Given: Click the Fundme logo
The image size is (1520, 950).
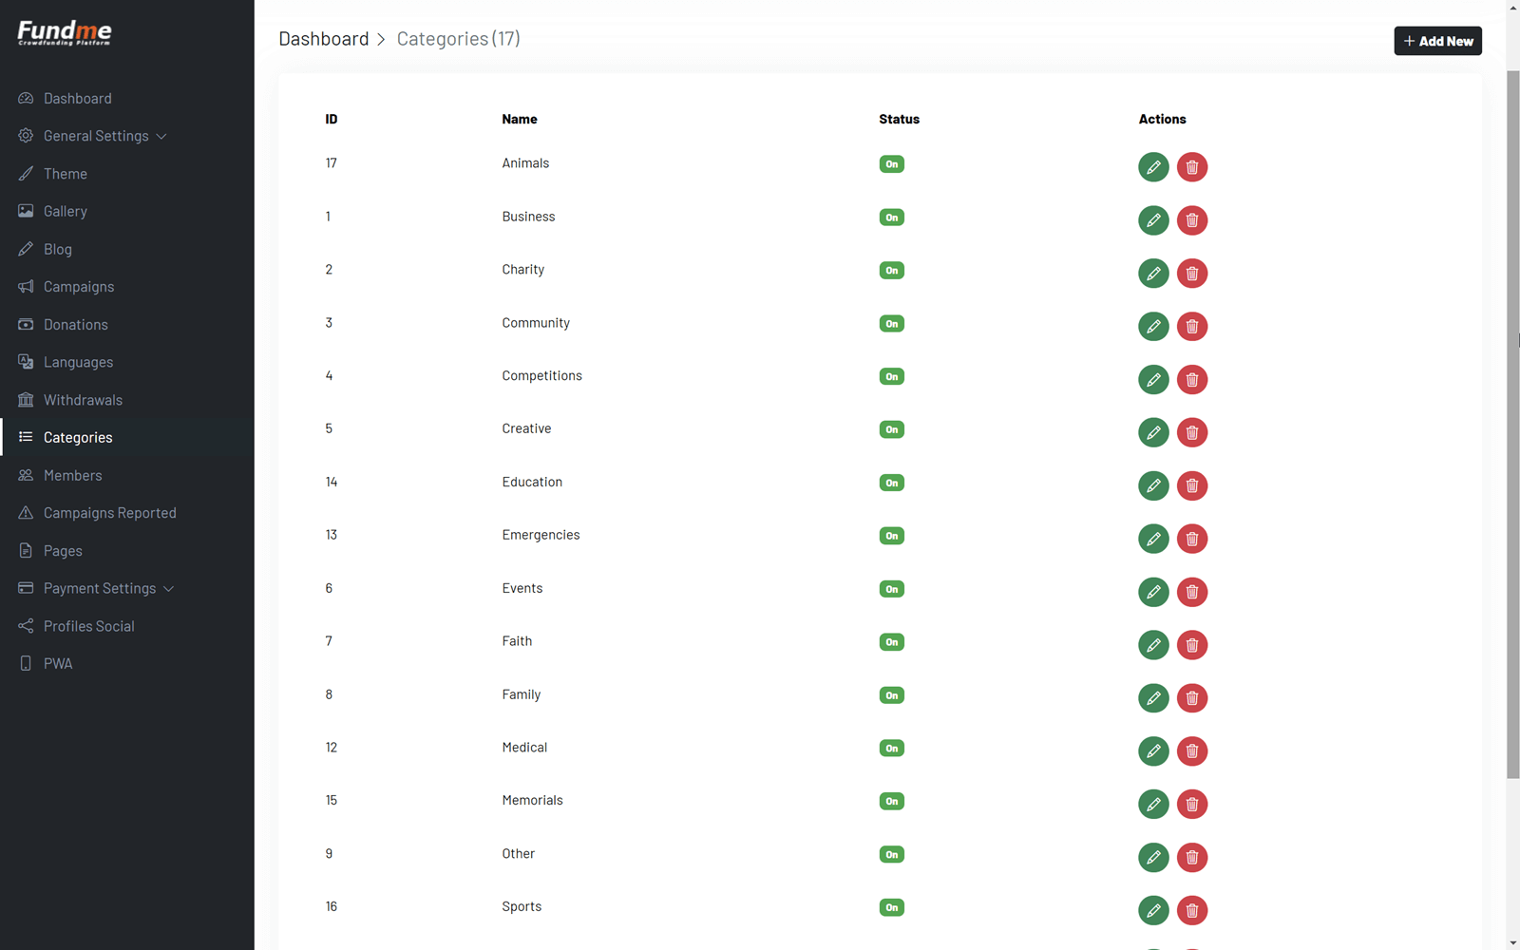Looking at the screenshot, I should tap(64, 32).
